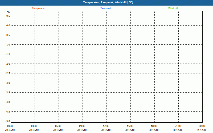Select the -4,0 y-axis label
The width and height of the screenshot is (213, 133).
tap(8, 102)
